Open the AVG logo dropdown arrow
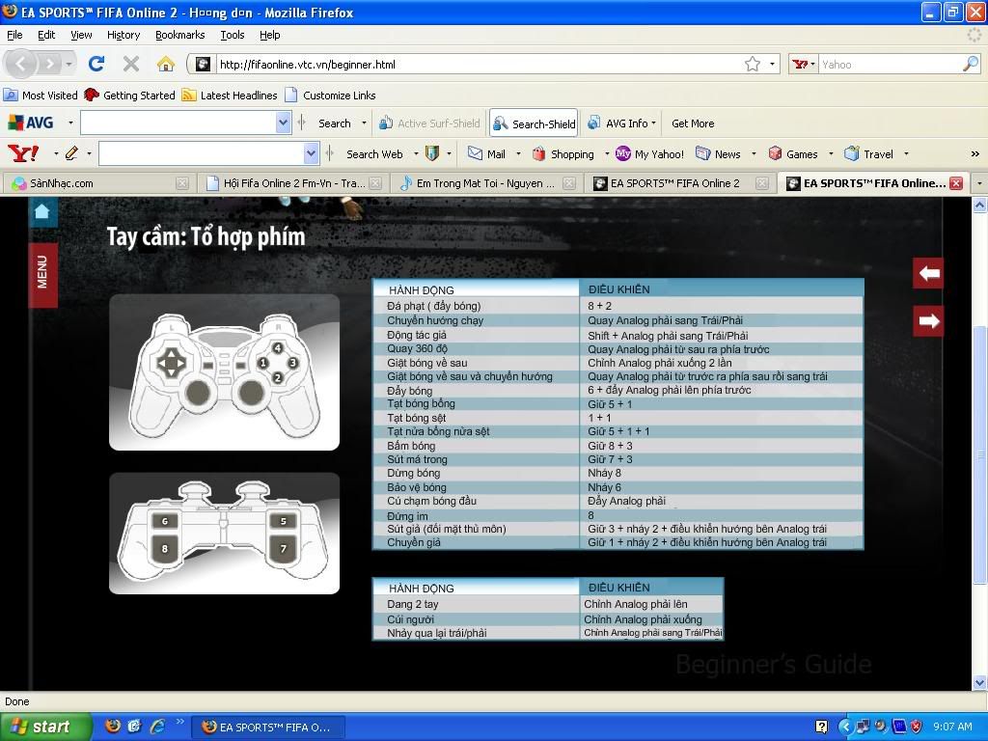The width and height of the screenshot is (988, 741). click(70, 123)
